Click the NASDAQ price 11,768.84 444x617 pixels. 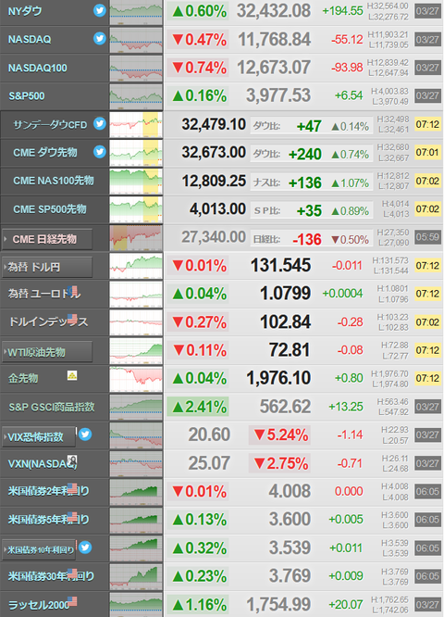(x=274, y=39)
